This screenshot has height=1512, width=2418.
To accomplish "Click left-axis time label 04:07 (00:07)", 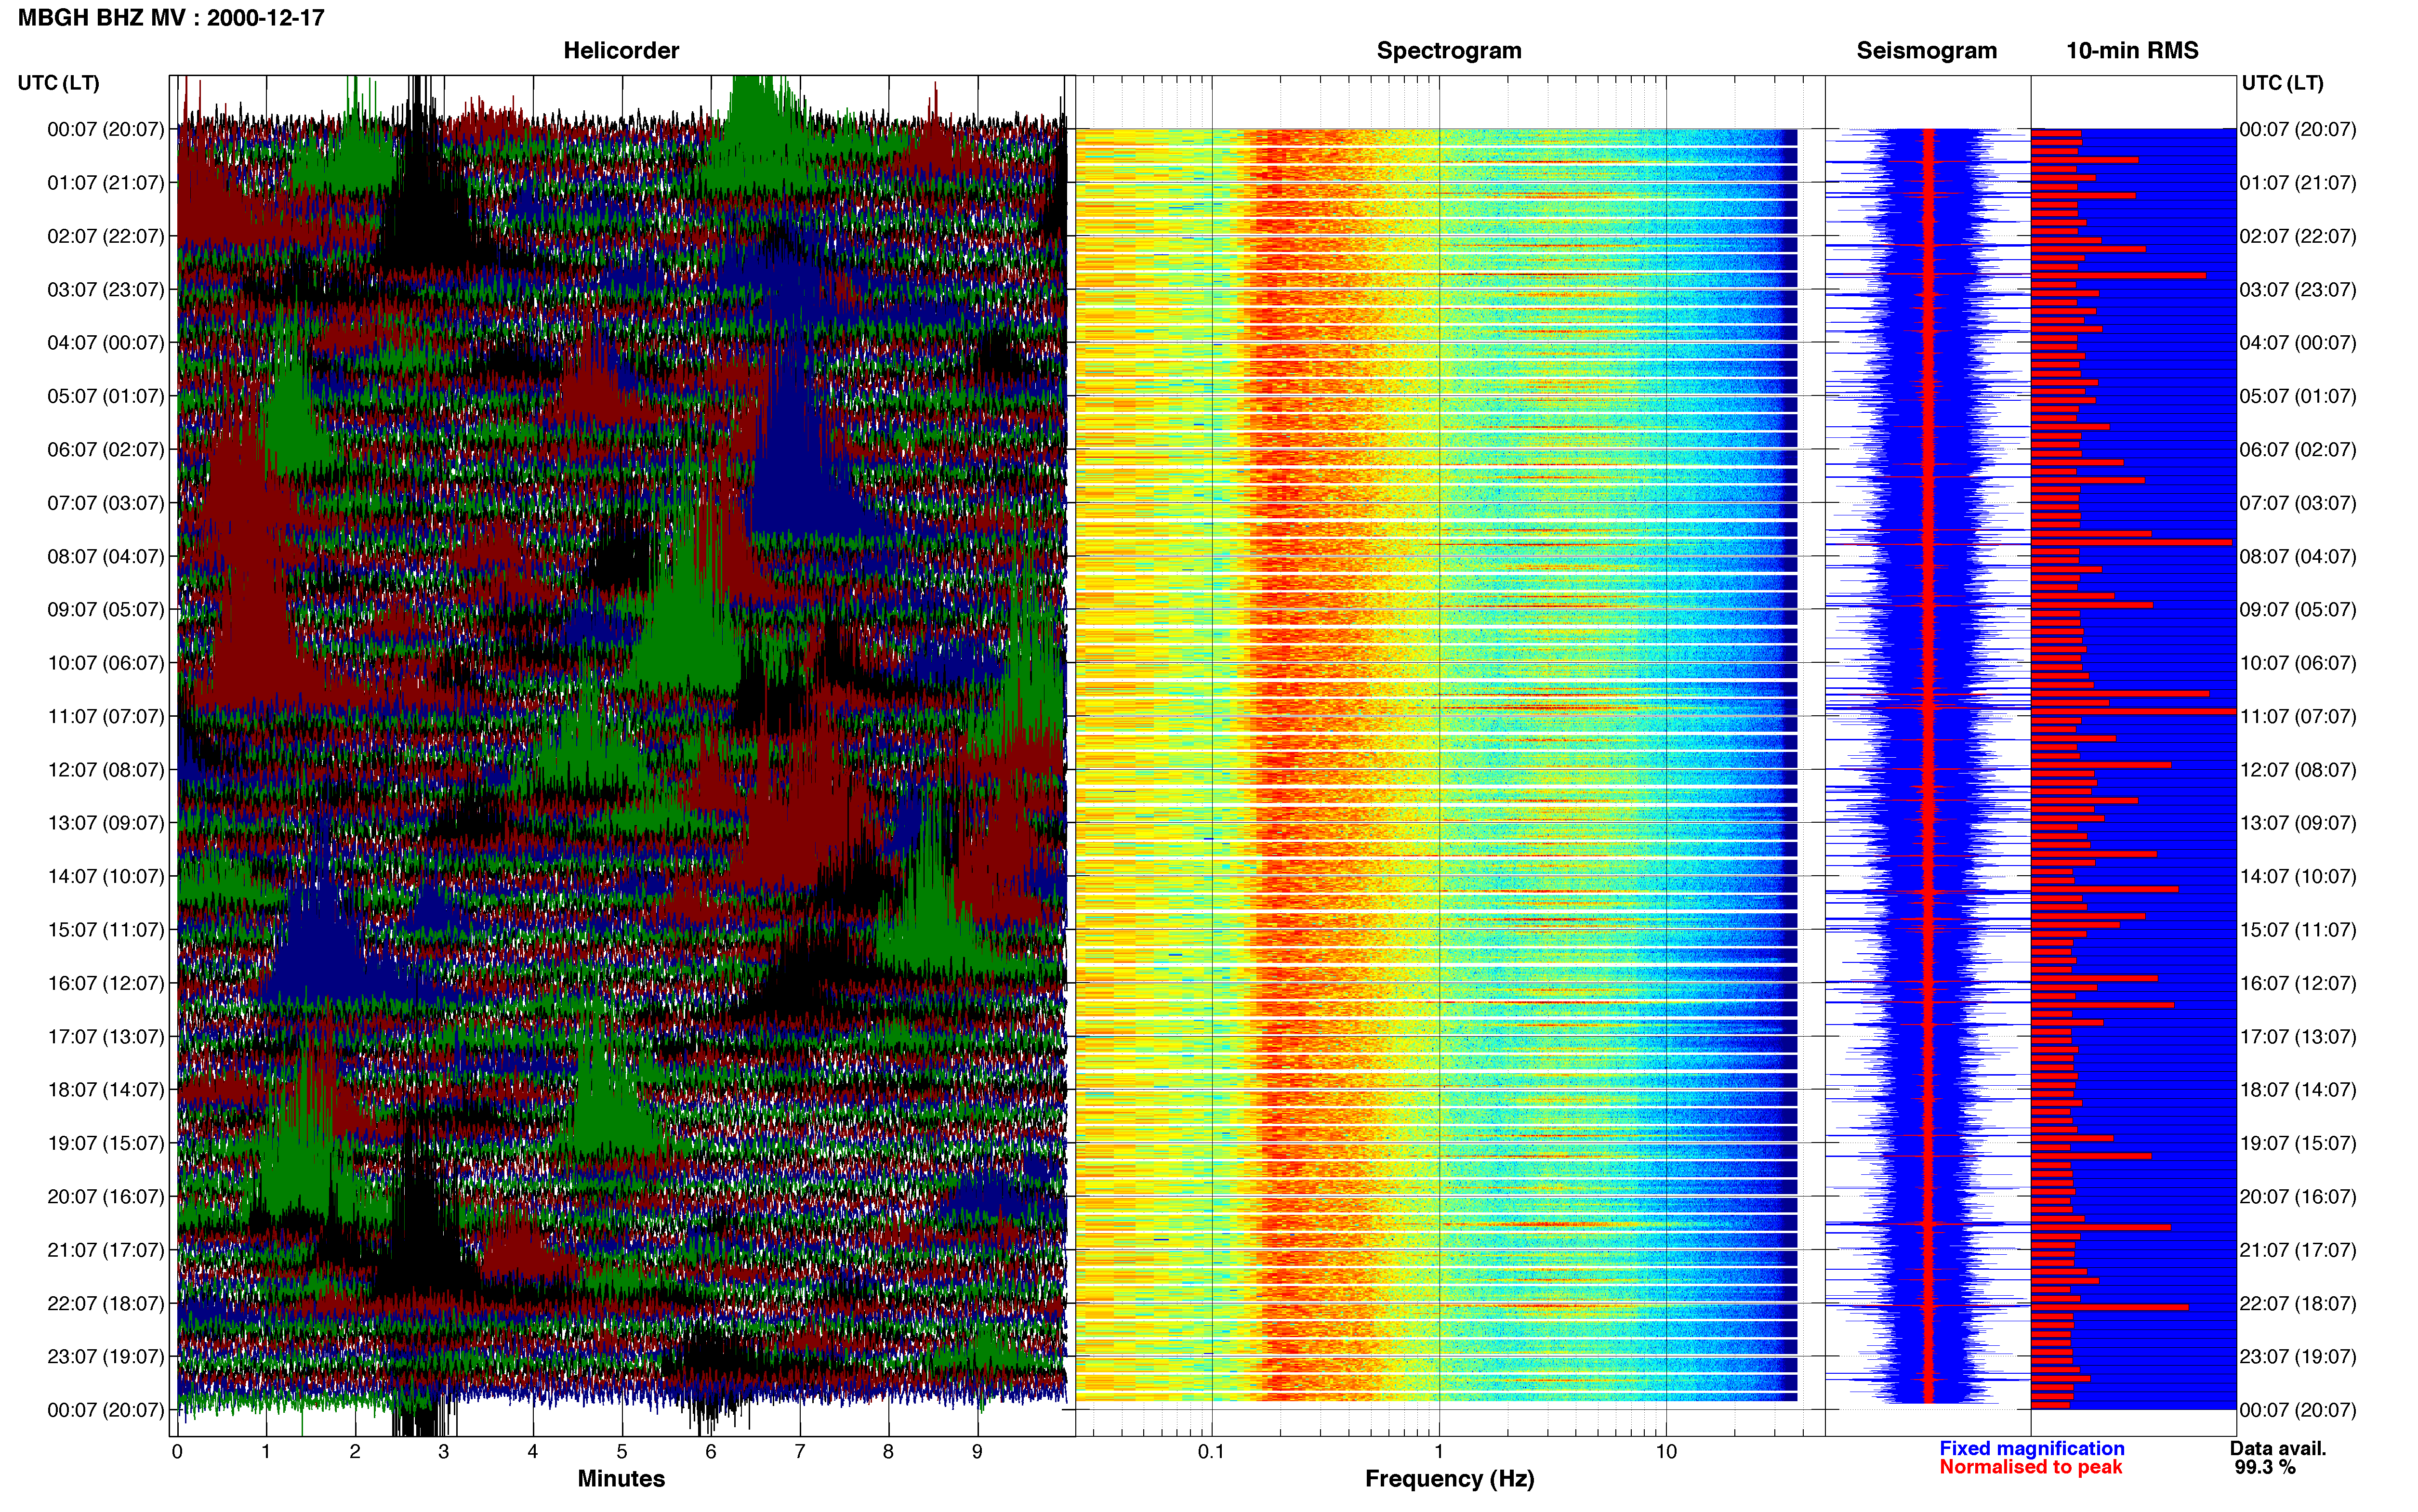I will 105,343.
